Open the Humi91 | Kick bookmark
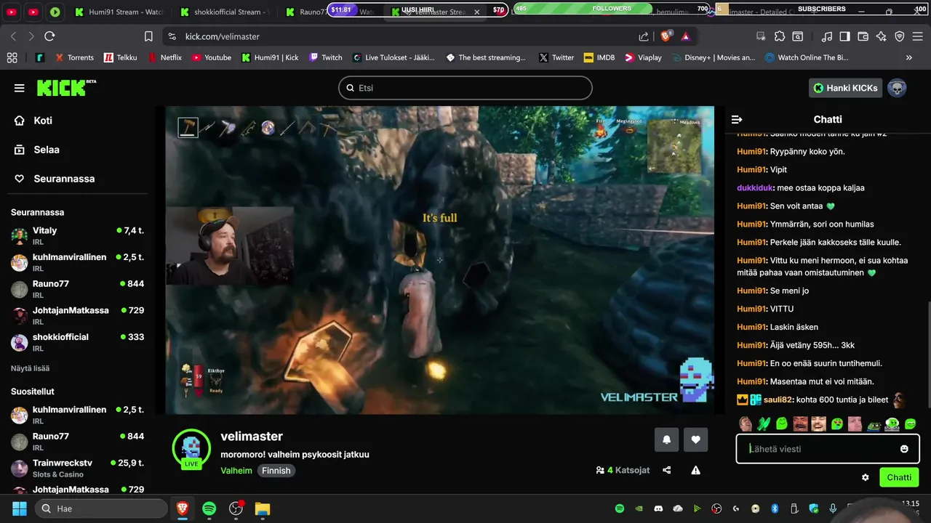The height and width of the screenshot is (523, 931). (270, 57)
